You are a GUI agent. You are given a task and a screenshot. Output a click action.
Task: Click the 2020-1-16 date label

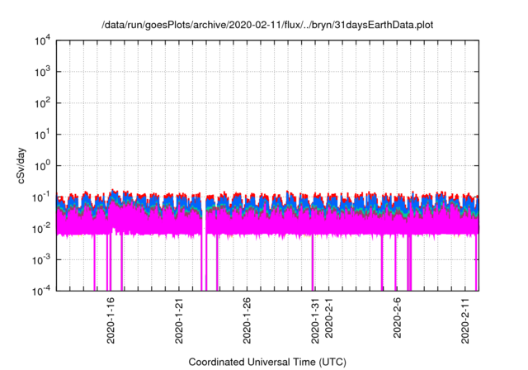click(x=111, y=320)
